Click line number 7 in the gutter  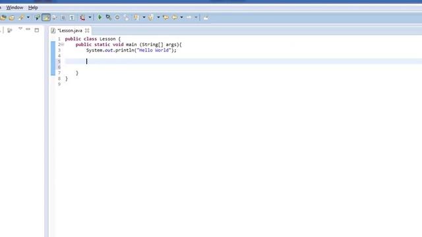[59, 73]
